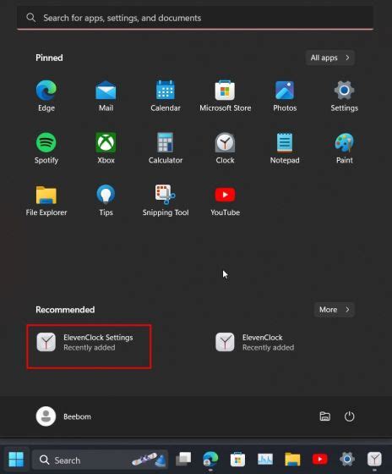Image resolution: width=392 pixels, height=474 pixels.
Task: Open ElevenClock Settings recommended item
Action: (x=89, y=346)
